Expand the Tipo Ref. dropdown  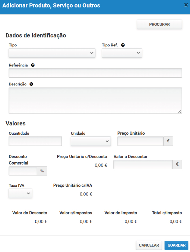(122, 53)
